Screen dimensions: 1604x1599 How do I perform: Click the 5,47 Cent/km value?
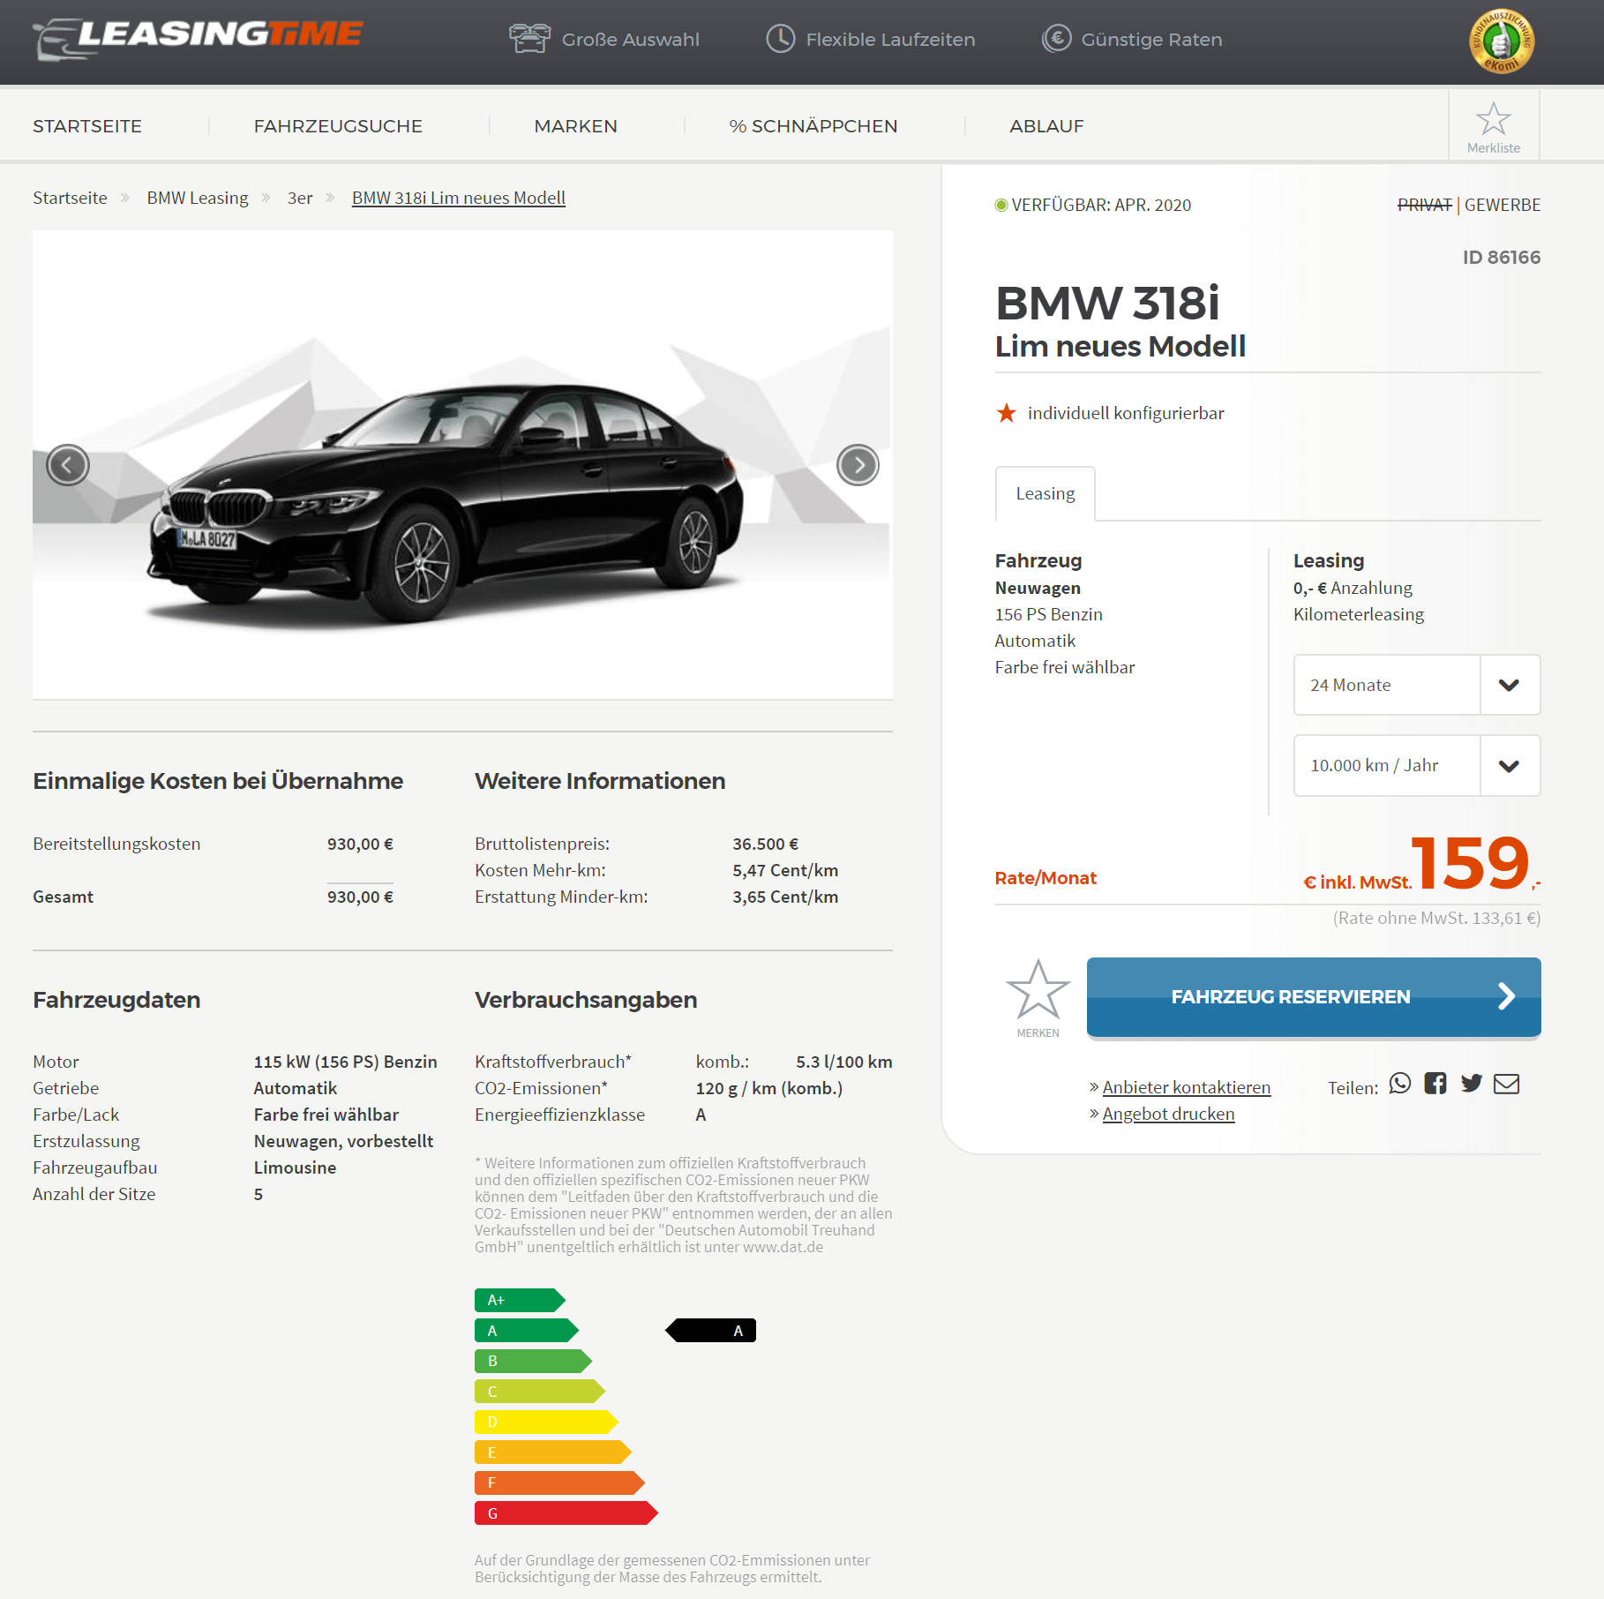[x=785, y=870]
